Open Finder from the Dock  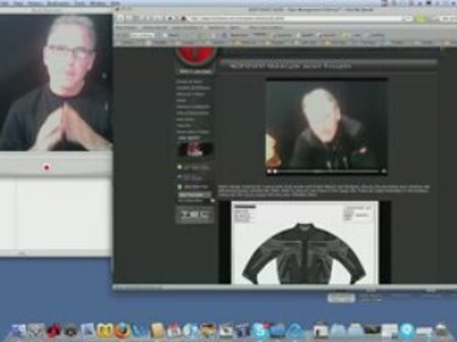coord(19,331)
